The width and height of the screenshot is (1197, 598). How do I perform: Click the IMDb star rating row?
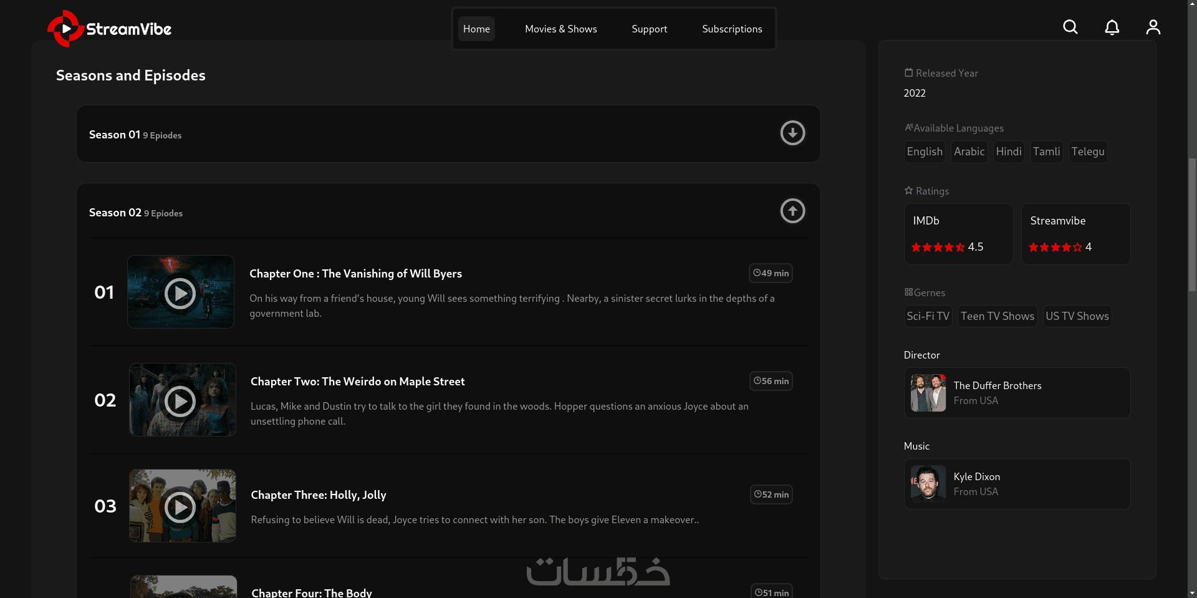coord(947,247)
